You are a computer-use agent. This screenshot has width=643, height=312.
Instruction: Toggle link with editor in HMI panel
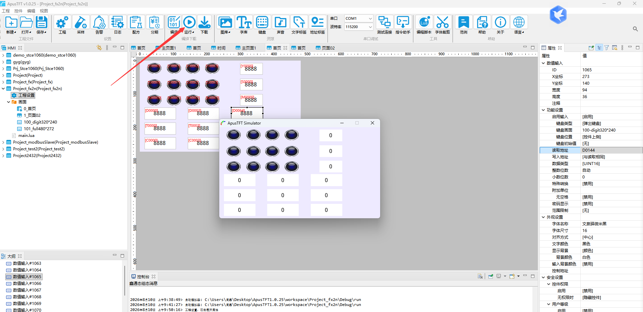pyautogui.click(x=99, y=48)
